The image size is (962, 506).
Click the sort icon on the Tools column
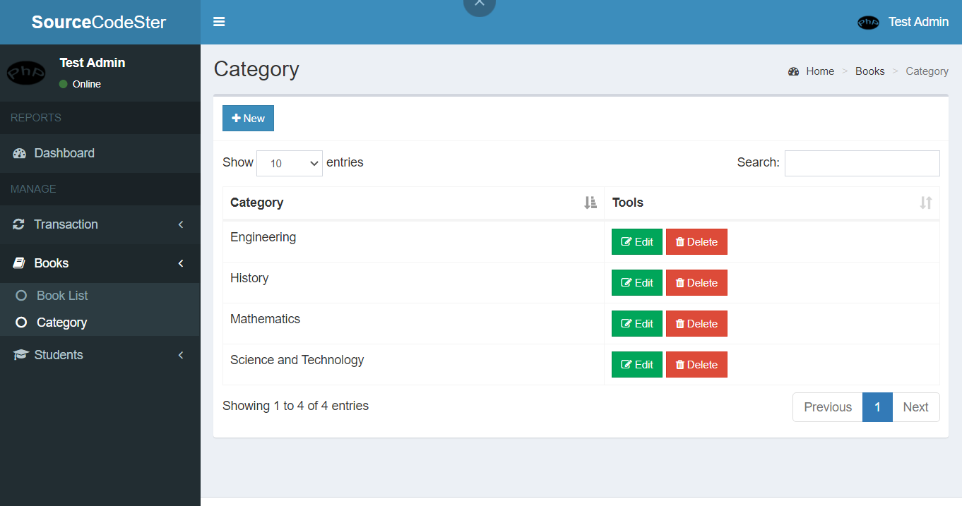click(926, 203)
